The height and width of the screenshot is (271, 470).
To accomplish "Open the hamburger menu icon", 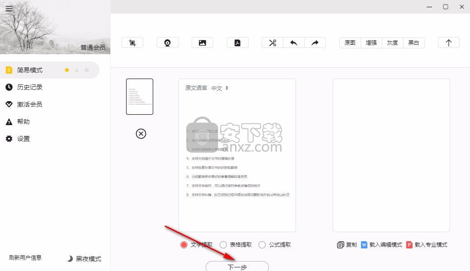I will click(9, 9).
